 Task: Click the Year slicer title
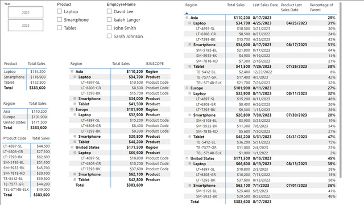pos(7,4)
